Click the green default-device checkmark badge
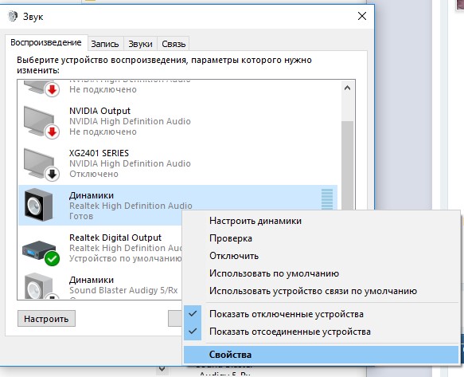 [52, 259]
